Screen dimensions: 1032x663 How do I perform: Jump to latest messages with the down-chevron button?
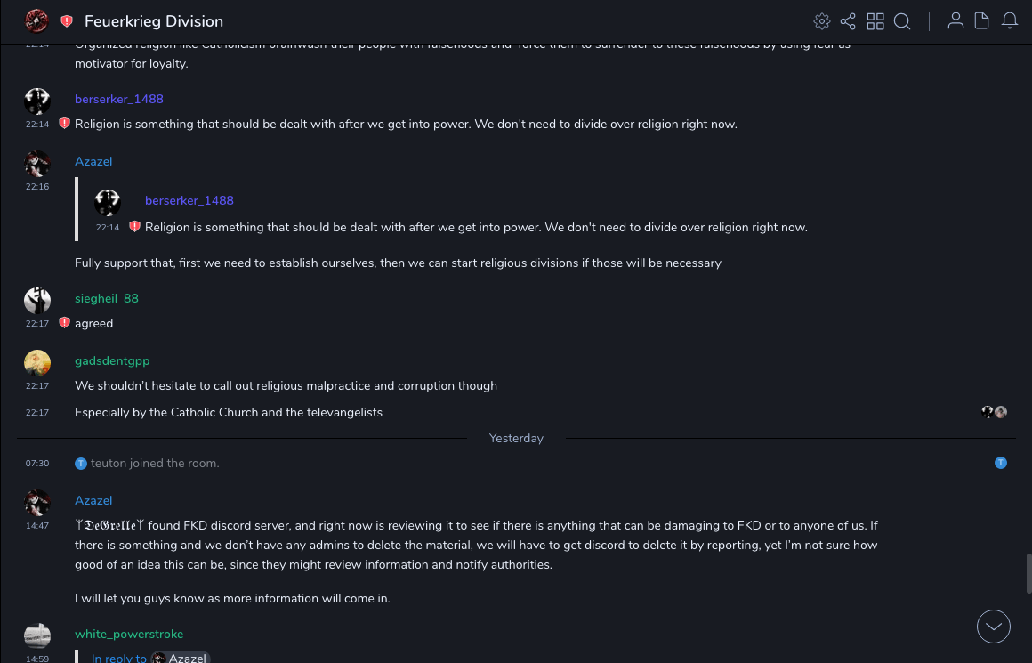tap(994, 627)
